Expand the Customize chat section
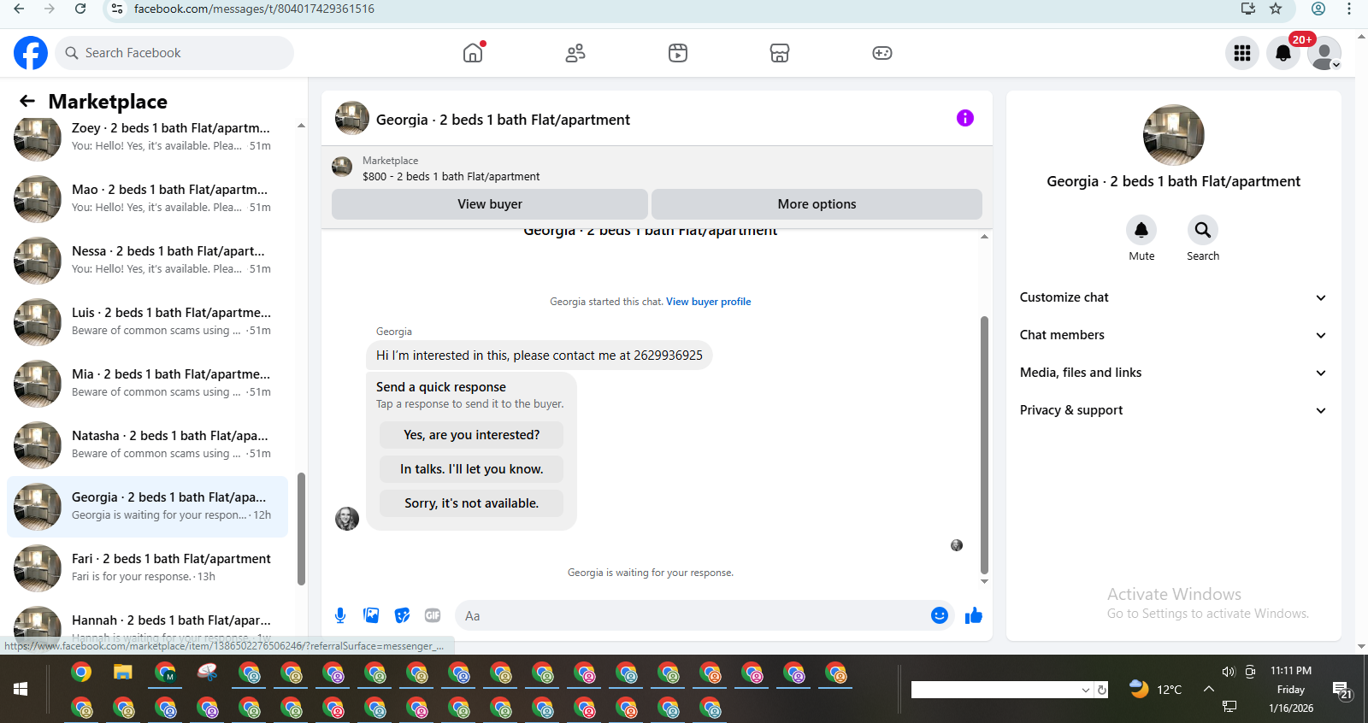Screen dimensions: 1368x723 click(1173, 297)
